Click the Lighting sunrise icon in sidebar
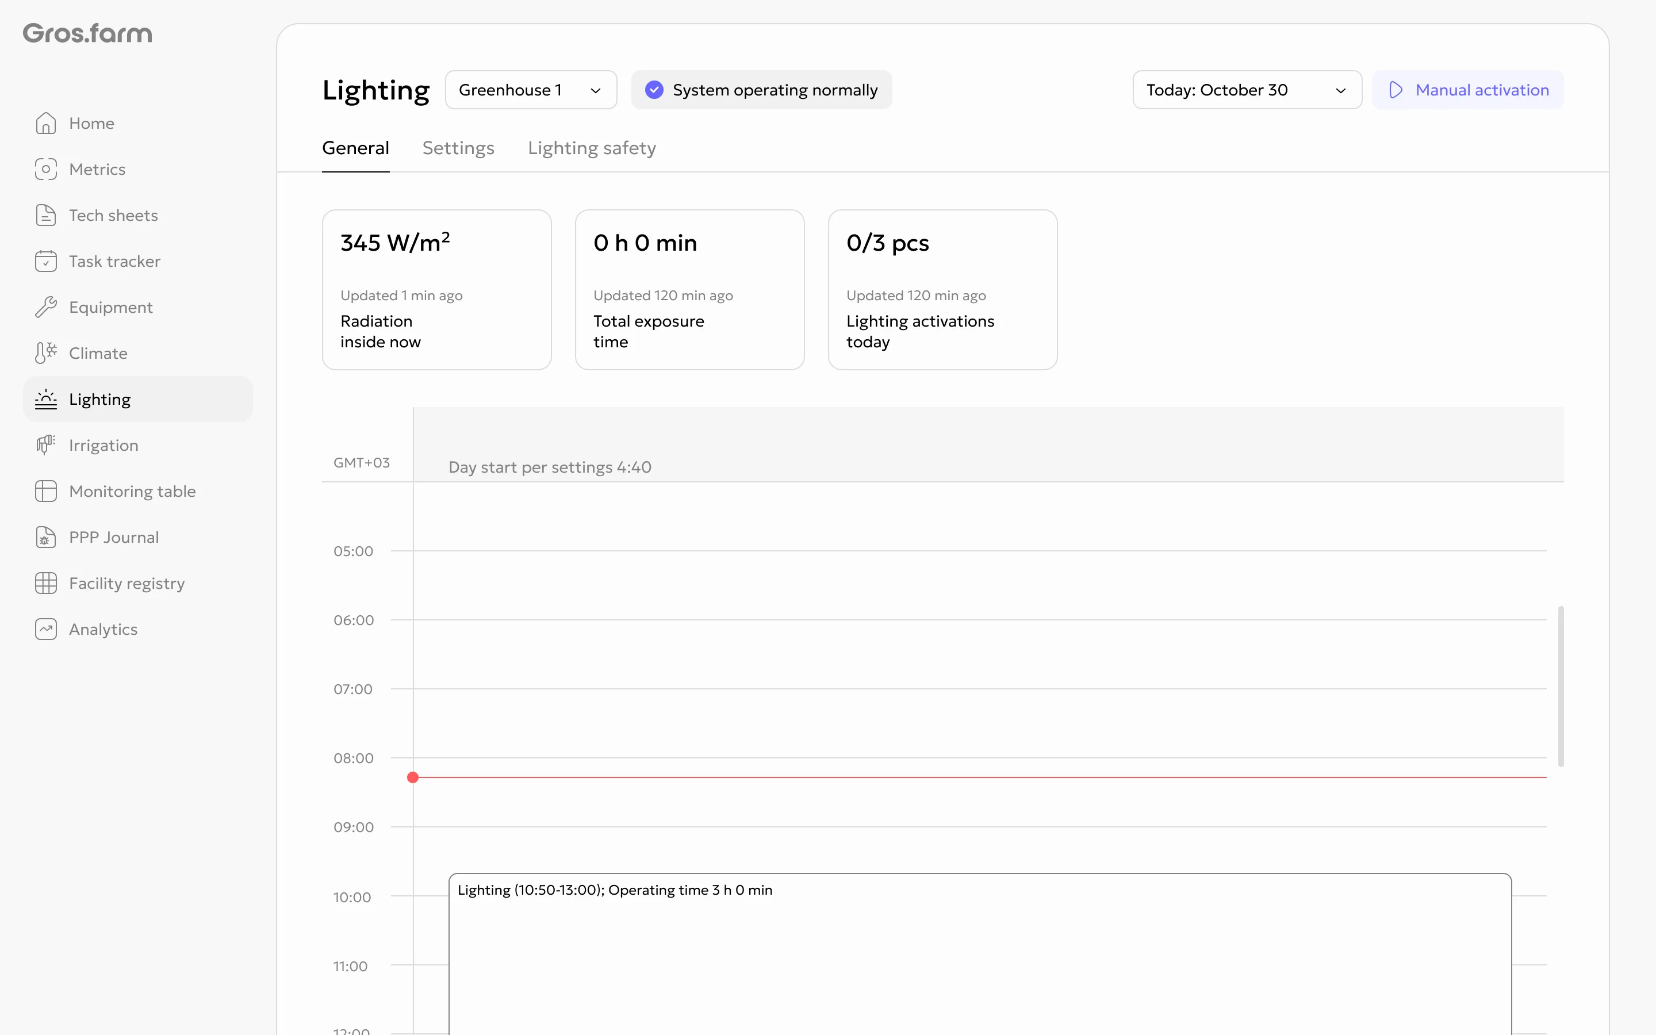This screenshot has height=1035, width=1656. 46,399
